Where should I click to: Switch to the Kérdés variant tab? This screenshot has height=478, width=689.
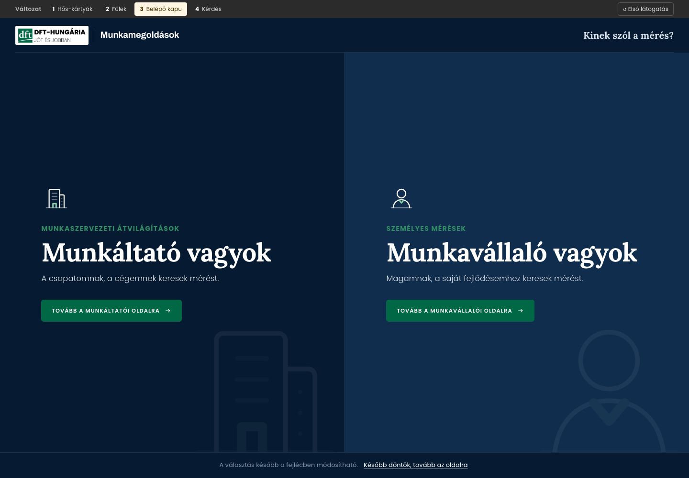208,9
